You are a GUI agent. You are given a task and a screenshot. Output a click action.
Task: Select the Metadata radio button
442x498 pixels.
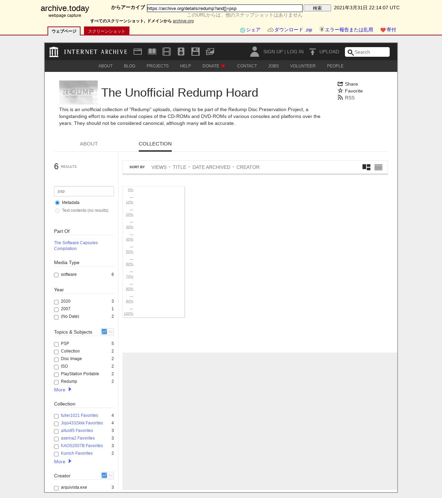[x=57, y=203]
